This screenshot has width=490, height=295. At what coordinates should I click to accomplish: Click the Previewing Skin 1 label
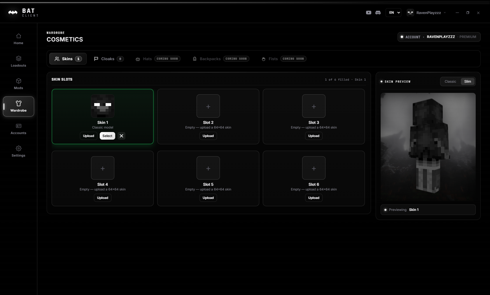[428, 210]
